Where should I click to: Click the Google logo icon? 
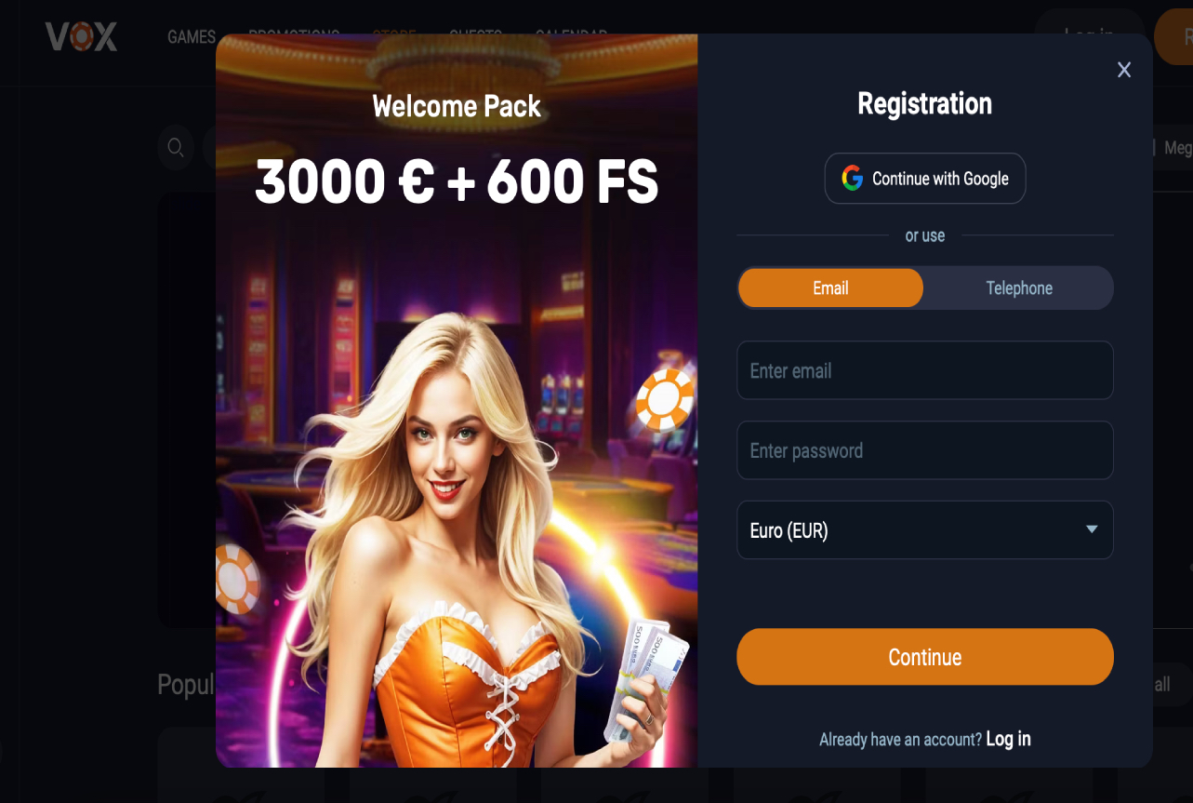click(852, 179)
